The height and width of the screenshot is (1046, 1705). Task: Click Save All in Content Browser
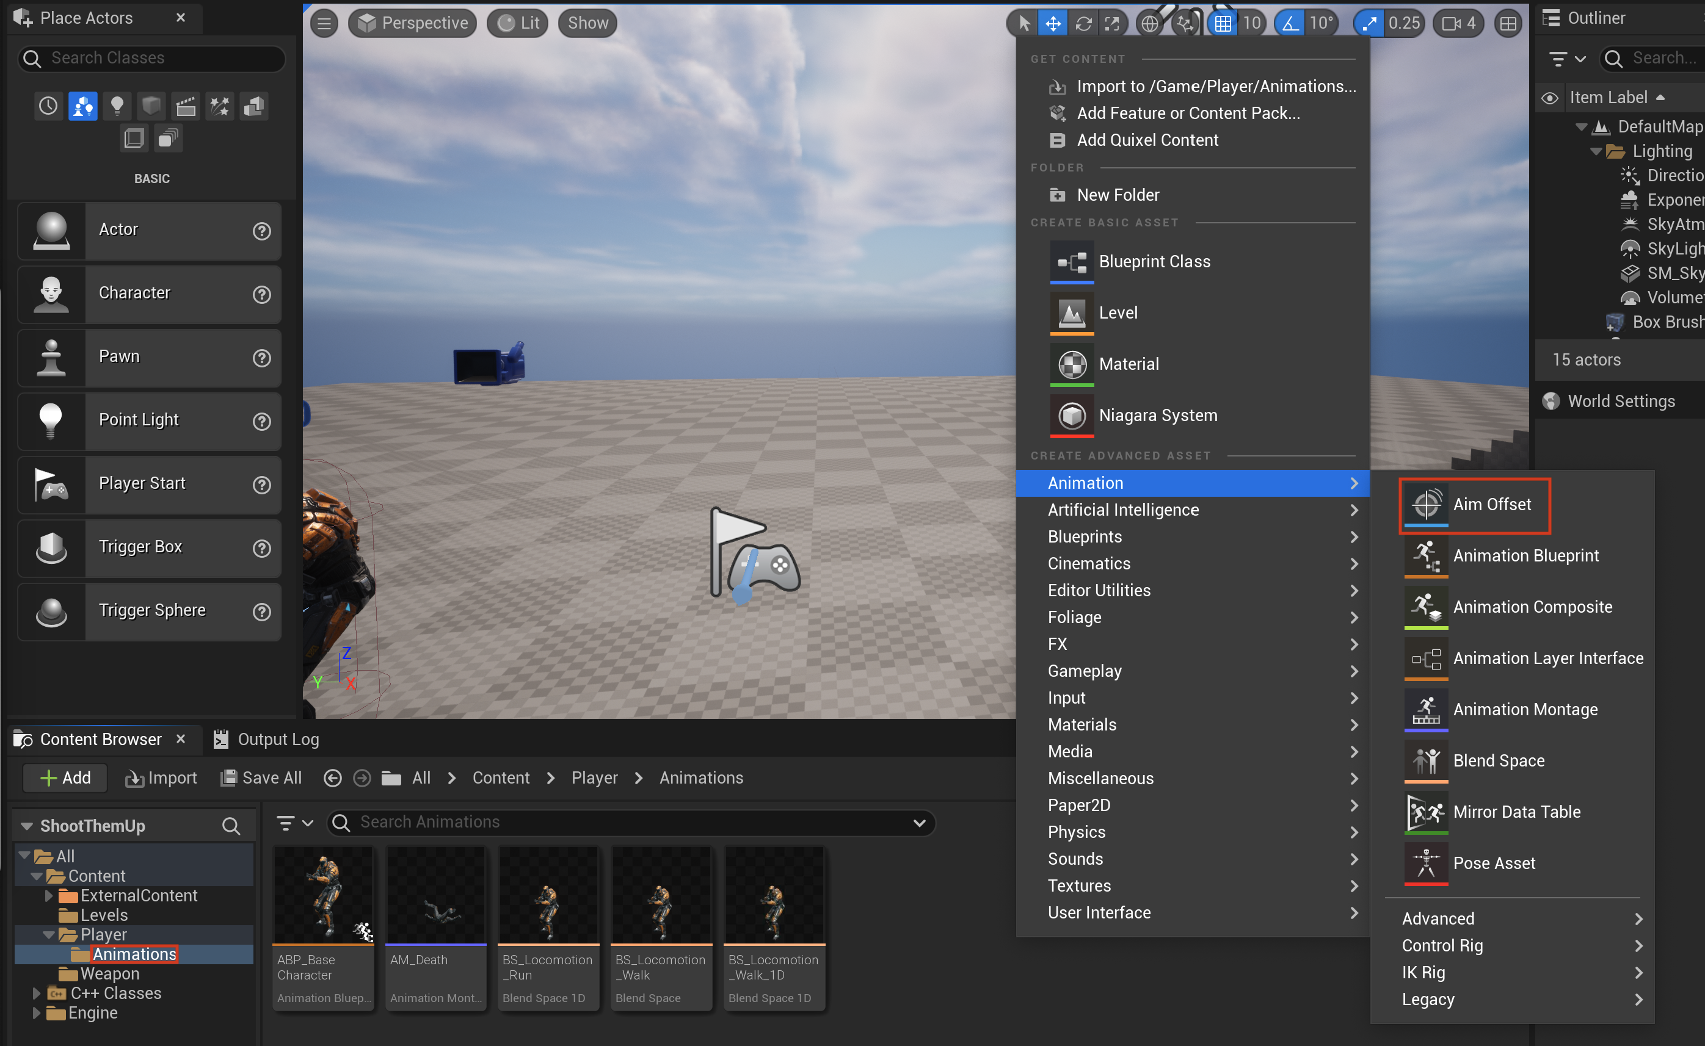point(261,778)
